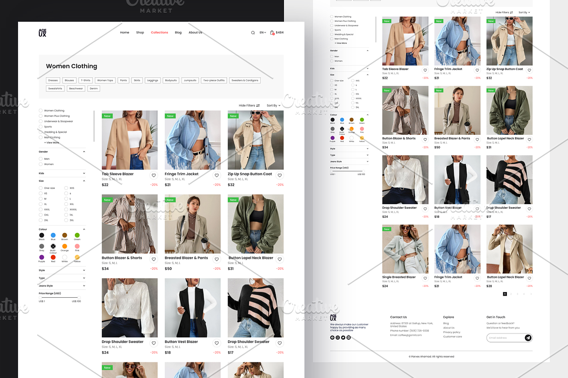The width and height of the screenshot is (568, 378).
Task: Heart Zip Up Snap Button Coat on right page
Action: coord(529,70)
